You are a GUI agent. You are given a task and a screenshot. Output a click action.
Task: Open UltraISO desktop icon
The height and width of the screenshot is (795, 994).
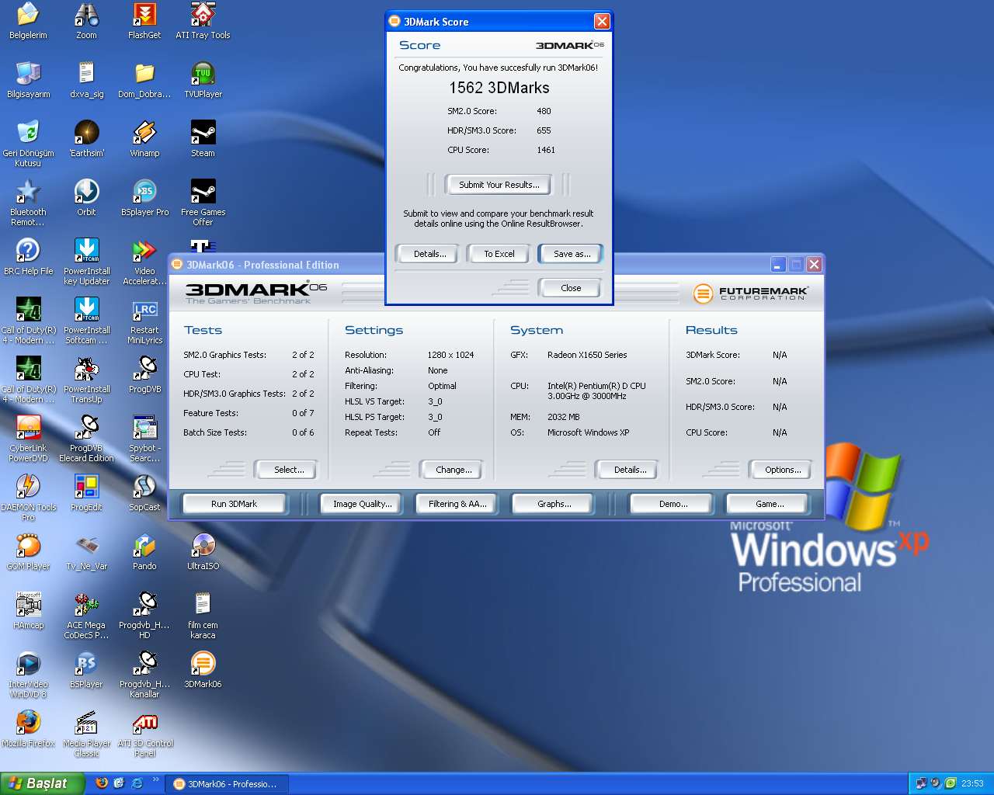tap(203, 552)
